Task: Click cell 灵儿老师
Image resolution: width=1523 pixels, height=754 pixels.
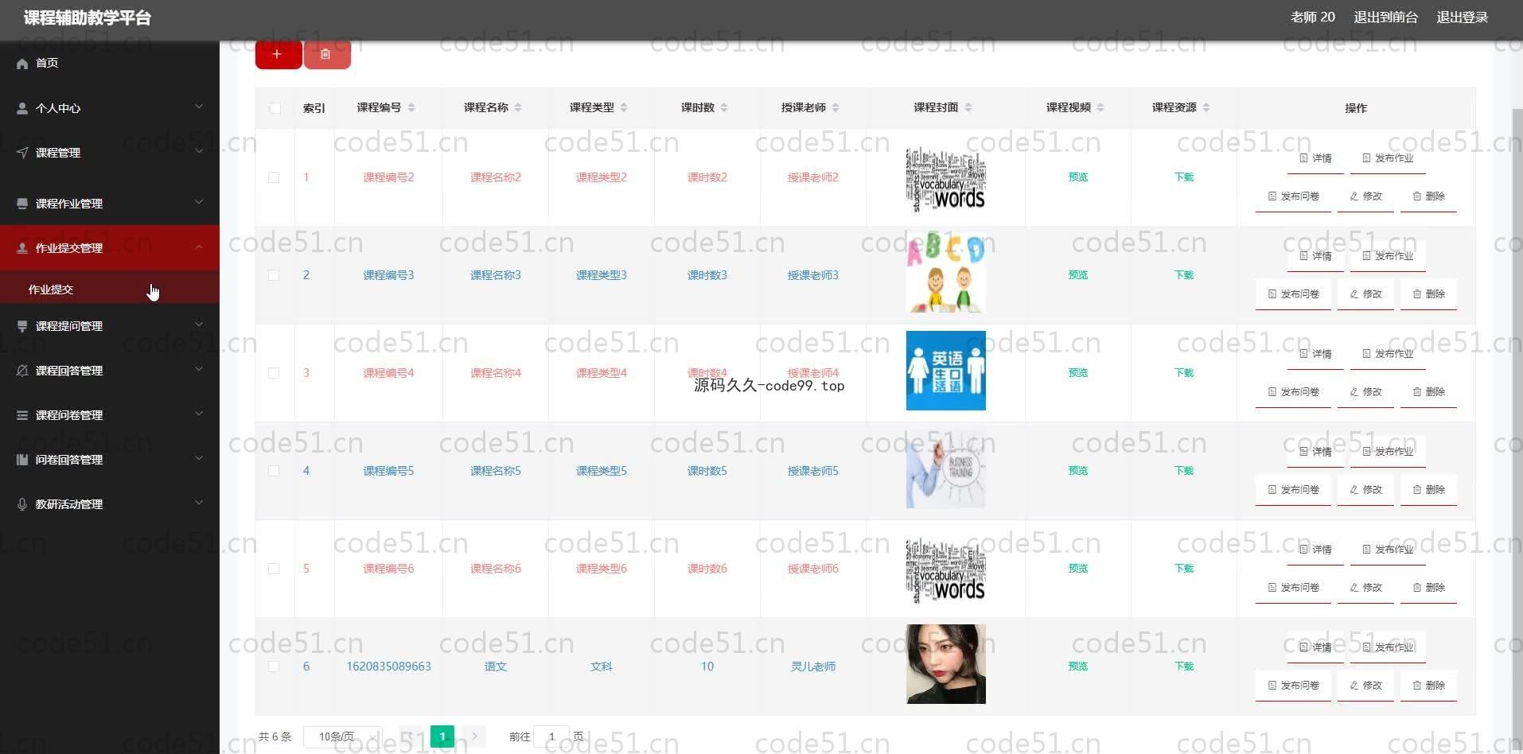Action: 813,667
